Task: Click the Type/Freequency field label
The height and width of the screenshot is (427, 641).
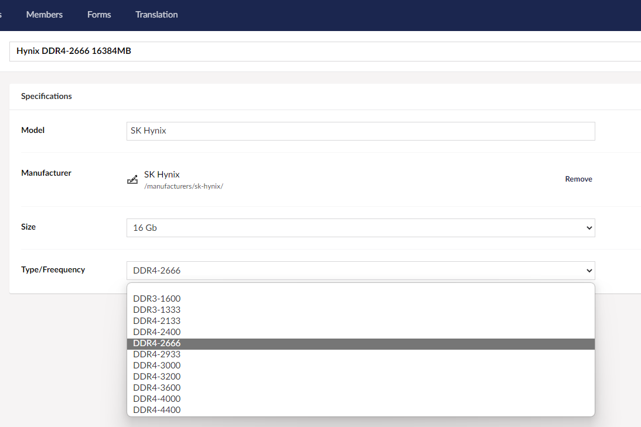Action: [x=53, y=269]
